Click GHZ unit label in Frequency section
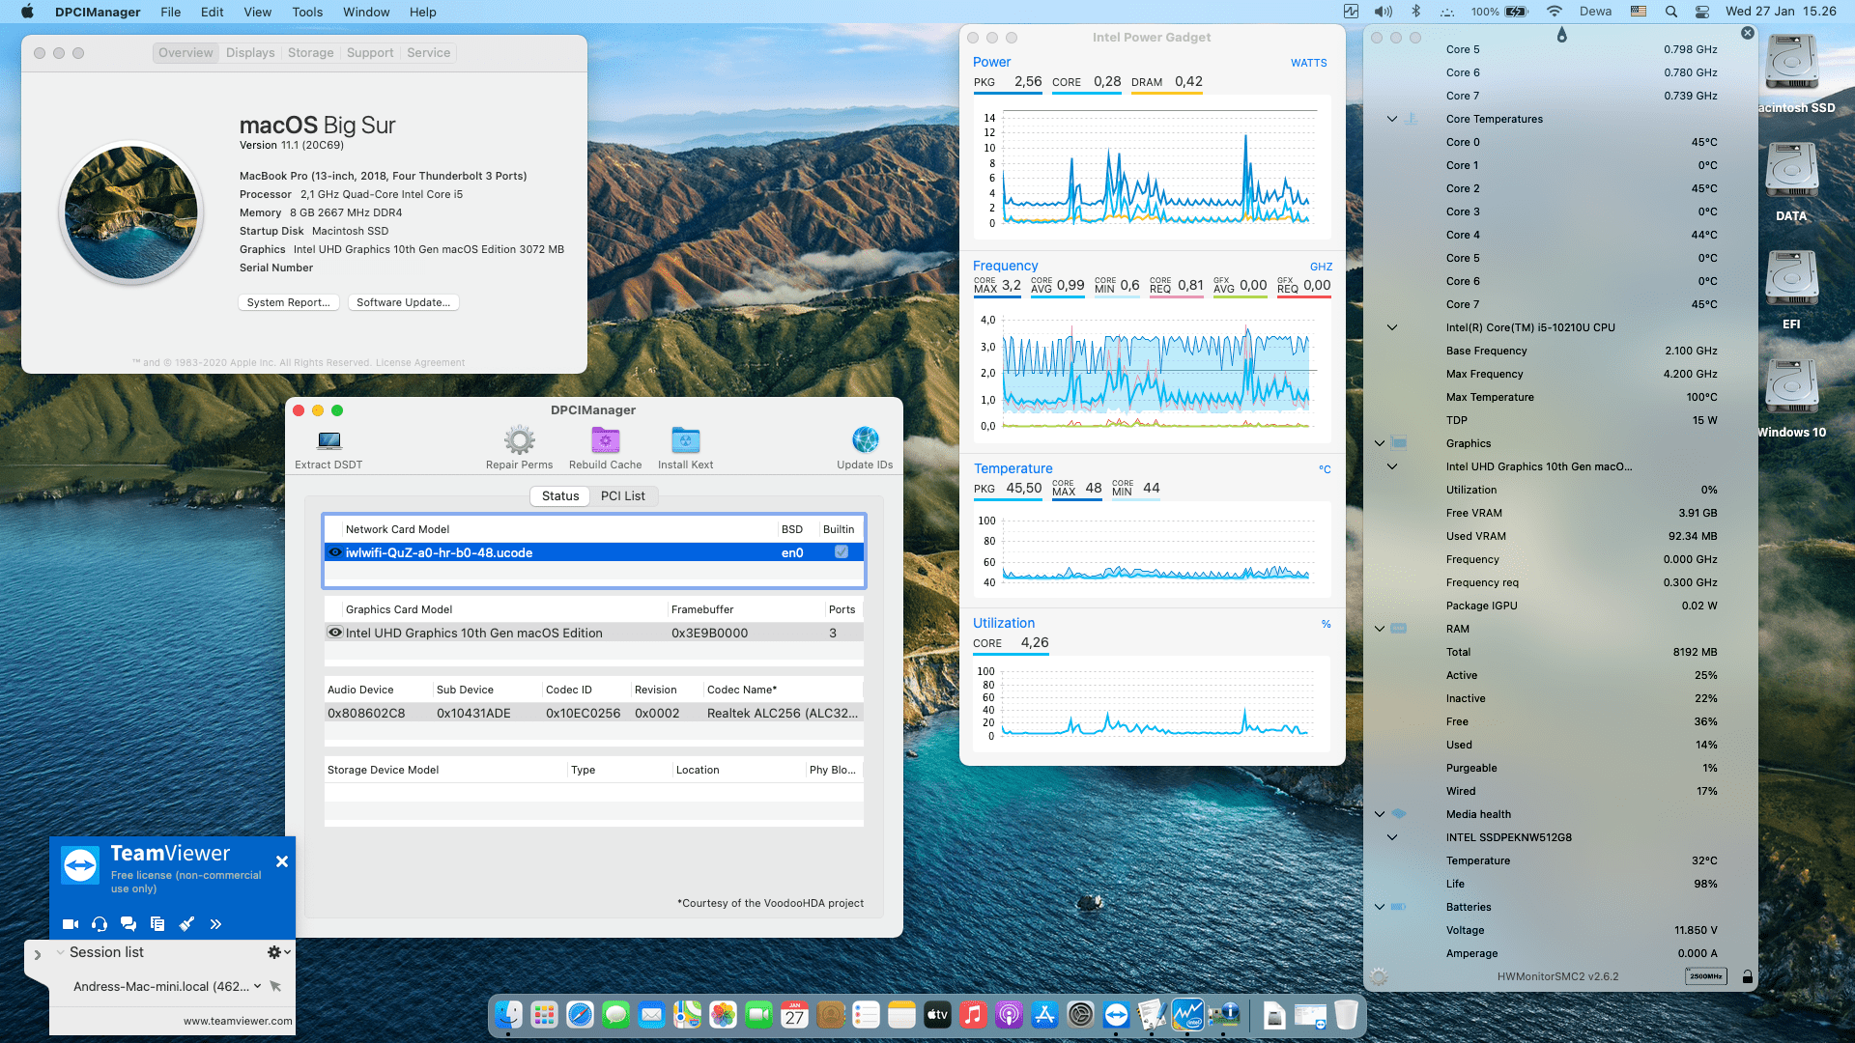Screen dimensions: 1855x1043 click(1321, 267)
